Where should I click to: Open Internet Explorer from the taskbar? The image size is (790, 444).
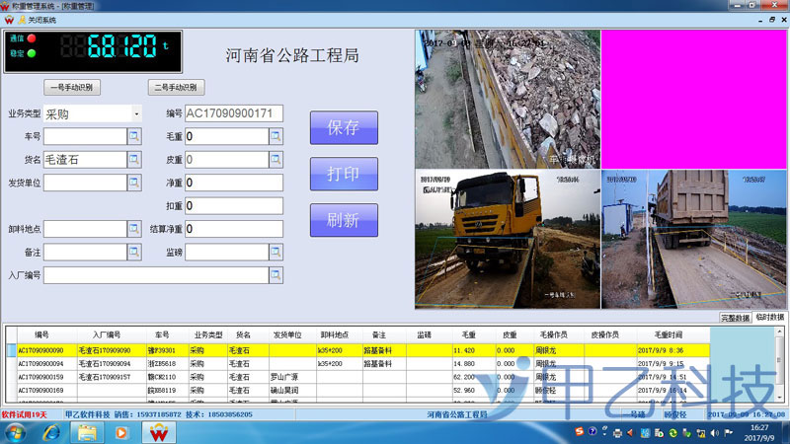[x=49, y=432]
